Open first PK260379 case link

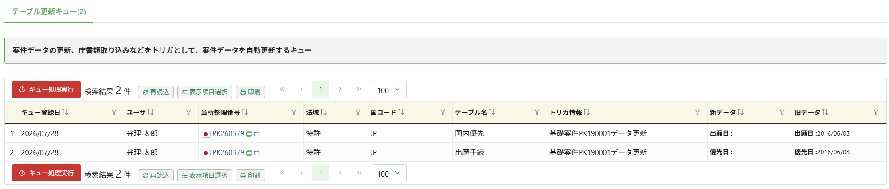click(x=228, y=133)
